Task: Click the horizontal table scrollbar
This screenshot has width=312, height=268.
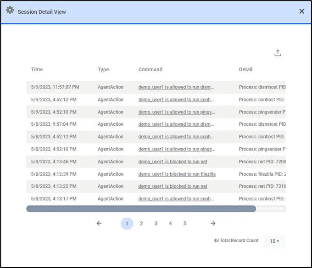Action: pyautogui.click(x=141, y=209)
